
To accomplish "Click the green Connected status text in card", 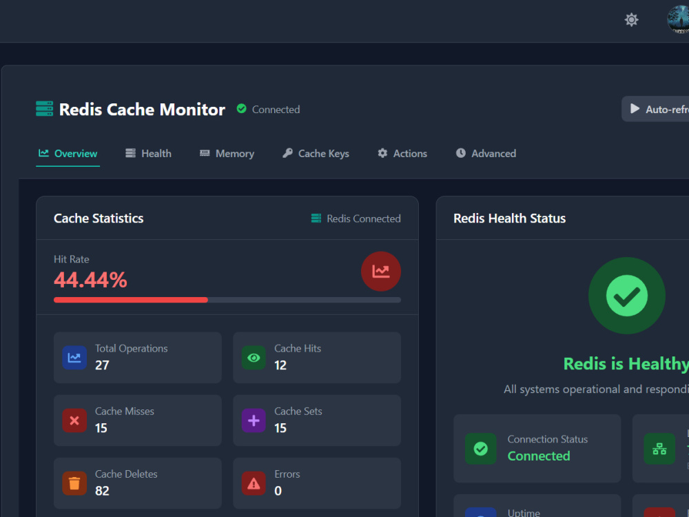I will coord(539,456).
